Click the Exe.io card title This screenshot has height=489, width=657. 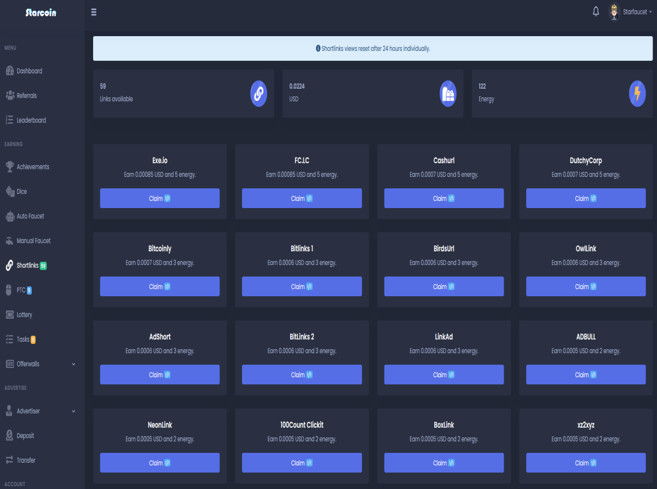pyautogui.click(x=160, y=160)
